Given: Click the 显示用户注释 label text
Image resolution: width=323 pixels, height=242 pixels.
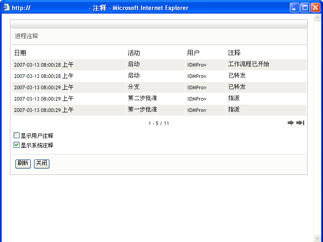Looking at the screenshot, I should coord(37,136).
